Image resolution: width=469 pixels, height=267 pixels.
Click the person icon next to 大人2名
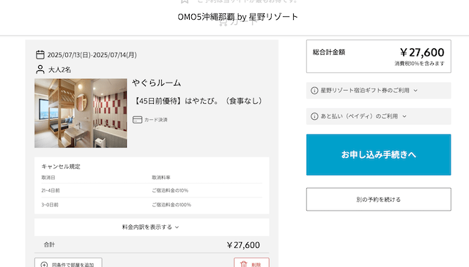point(40,69)
